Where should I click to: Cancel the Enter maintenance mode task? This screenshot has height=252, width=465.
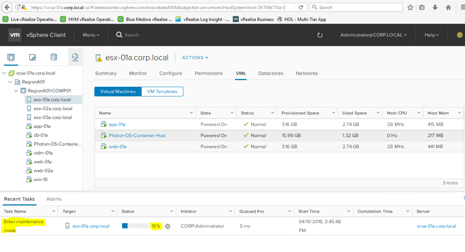click(168, 226)
